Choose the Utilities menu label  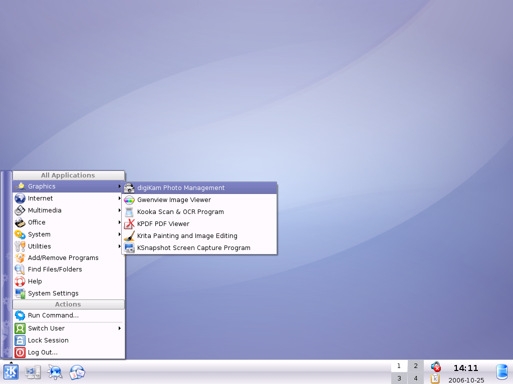pyautogui.click(x=40, y=246)
